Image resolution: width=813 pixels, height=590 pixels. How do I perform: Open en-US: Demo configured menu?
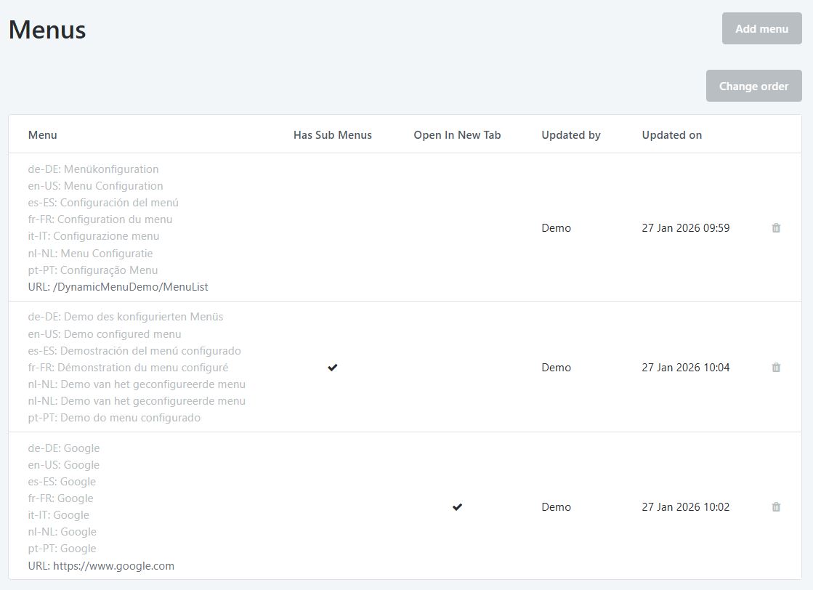[x=104, y=334]
